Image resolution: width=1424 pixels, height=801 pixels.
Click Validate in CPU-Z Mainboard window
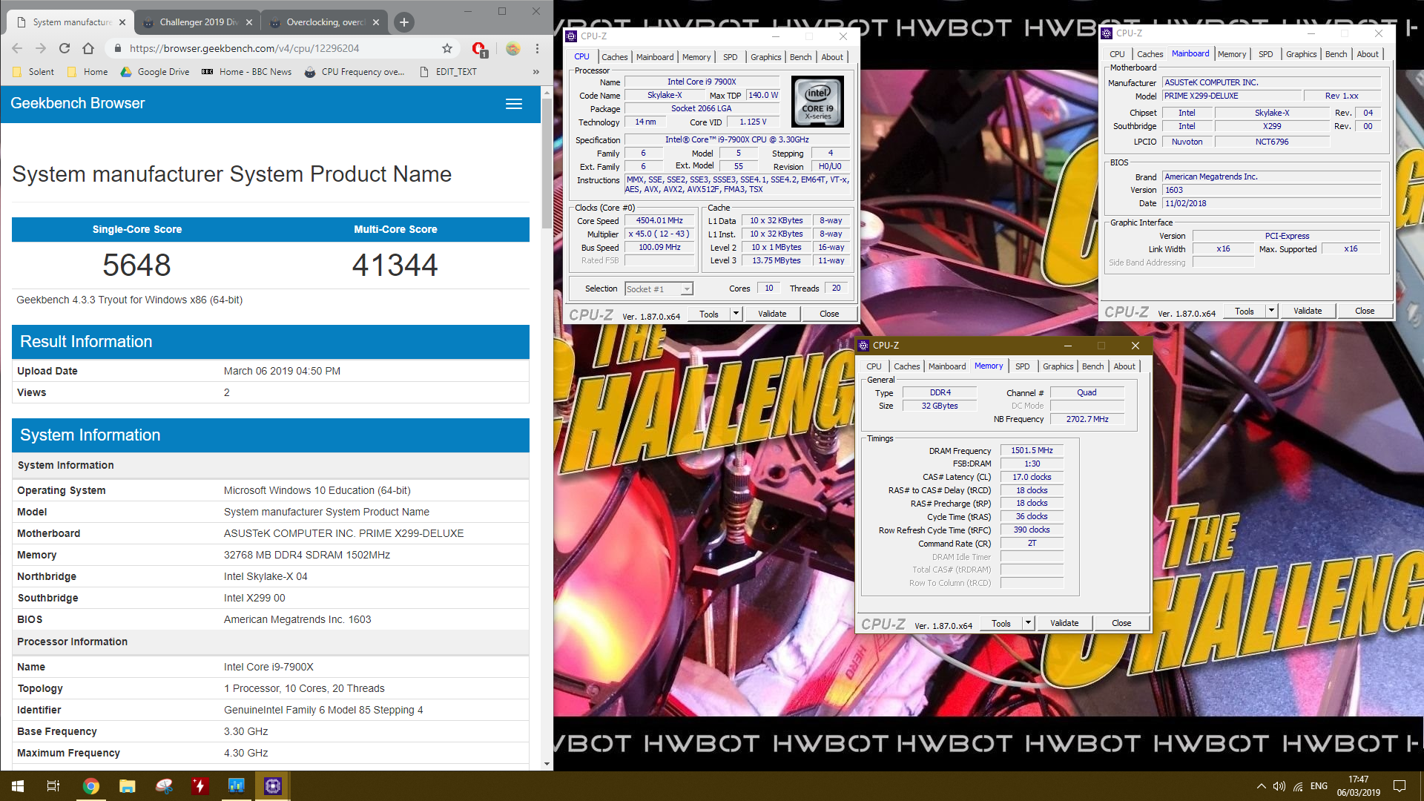(x=1308, y=311)
